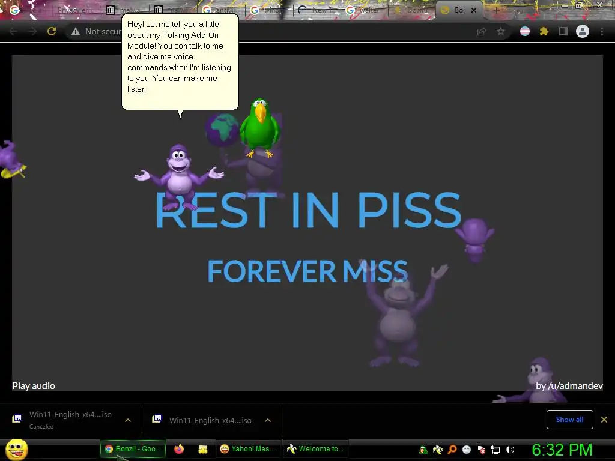This screenshot has height=461, width=615.
Task: Switch to the malwa tab beside antivir tab
Action: (174, 10)
